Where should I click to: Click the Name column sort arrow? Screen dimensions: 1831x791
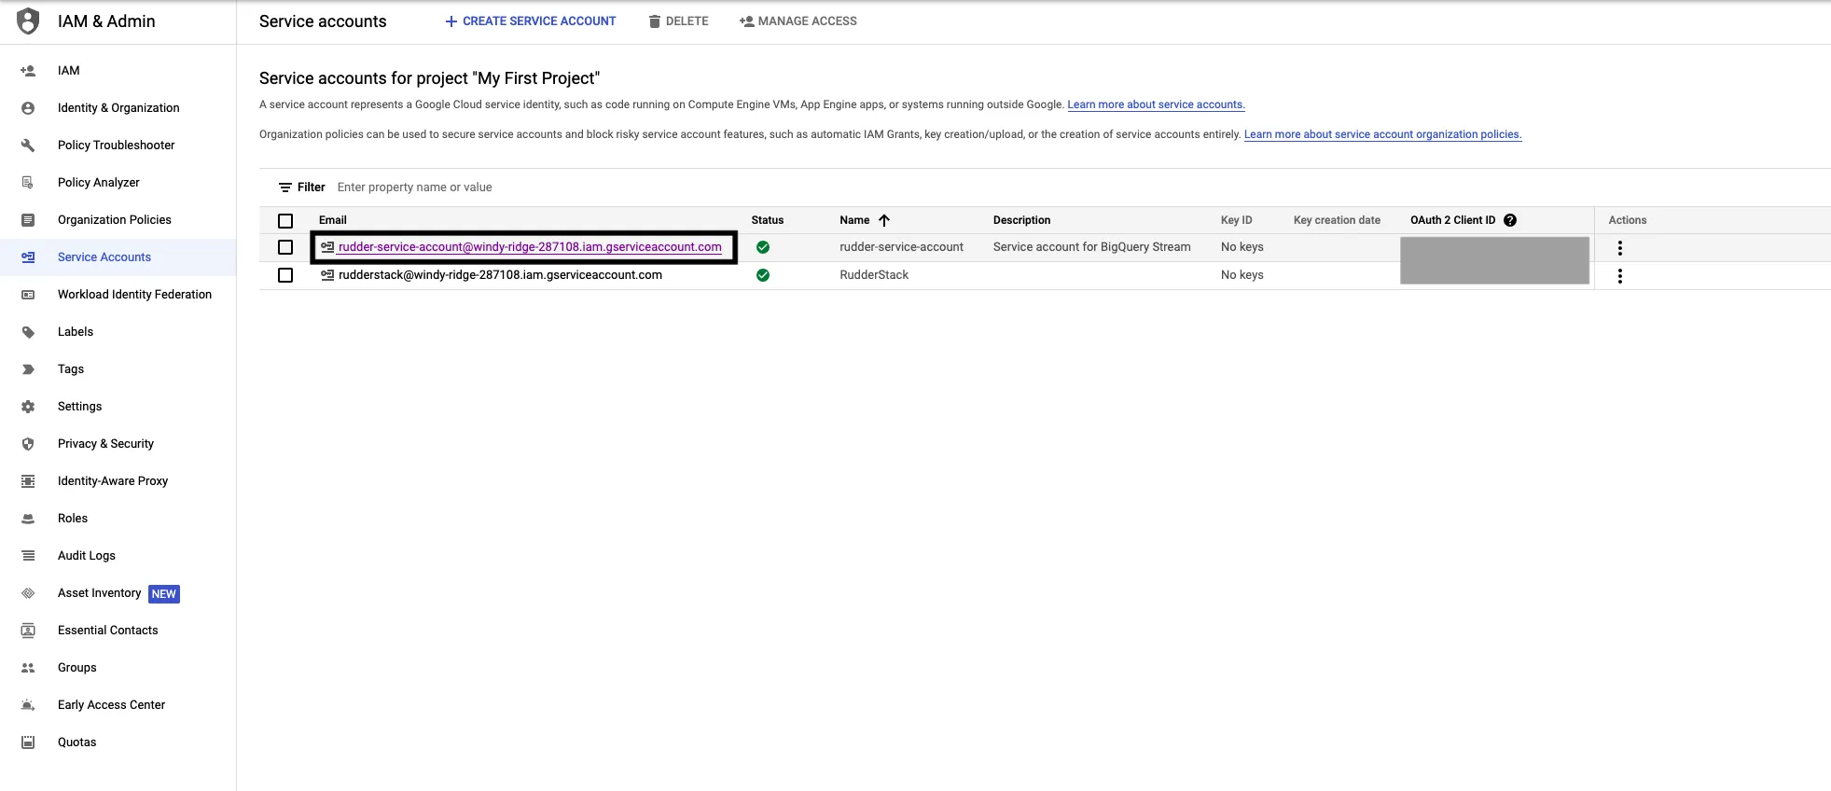(884, 220)
